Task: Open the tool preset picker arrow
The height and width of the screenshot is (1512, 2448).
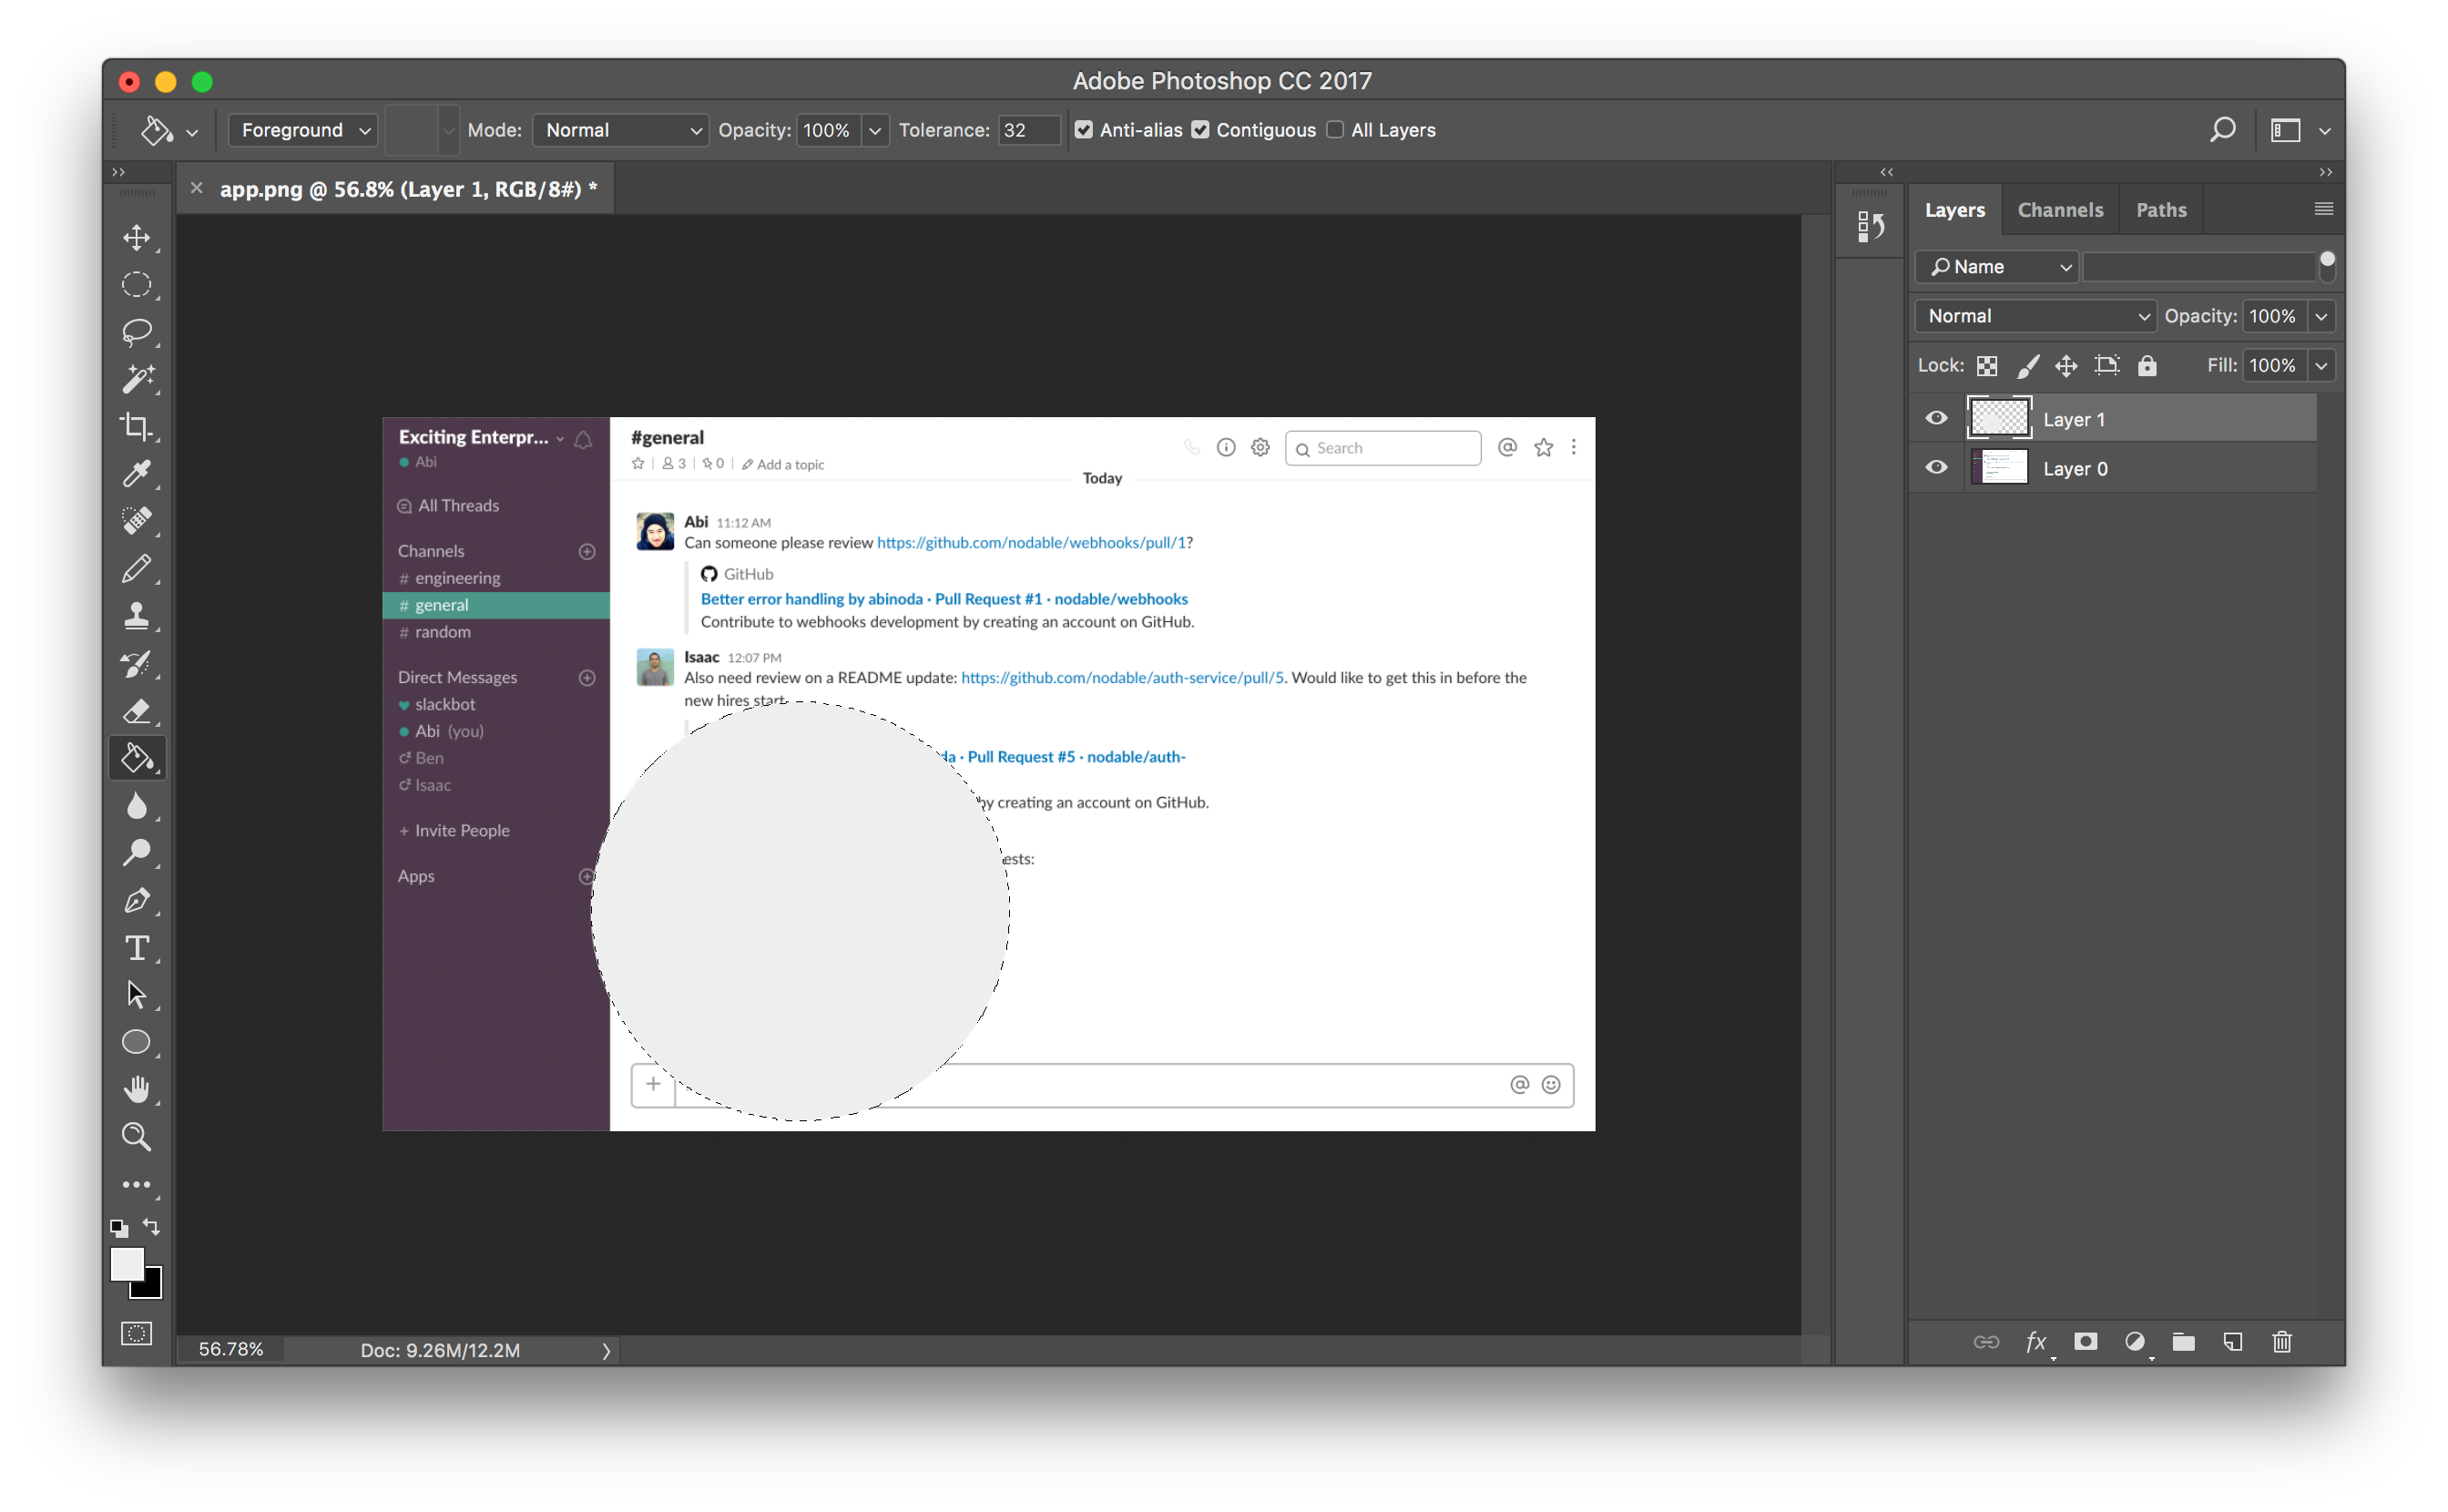Action: (192, 132)
